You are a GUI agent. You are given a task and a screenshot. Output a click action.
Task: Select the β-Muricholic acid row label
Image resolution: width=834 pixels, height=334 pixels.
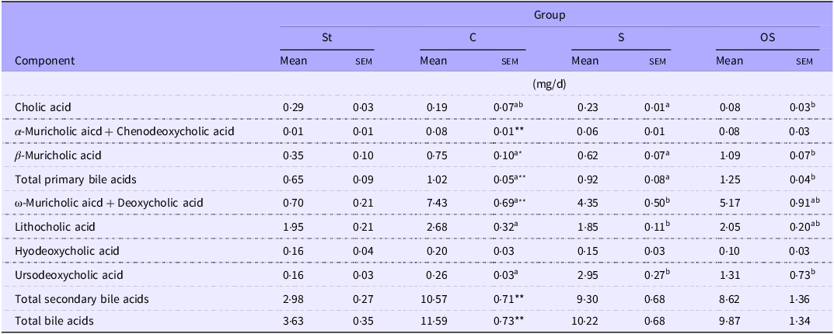pos(57,155)
